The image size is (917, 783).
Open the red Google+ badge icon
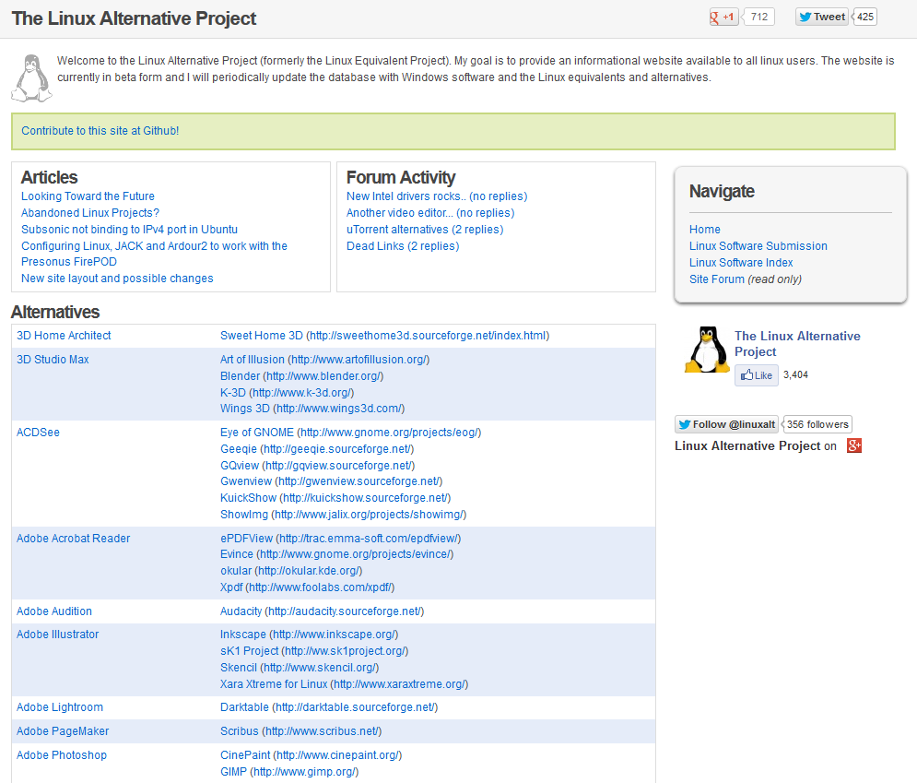(854, 446)
